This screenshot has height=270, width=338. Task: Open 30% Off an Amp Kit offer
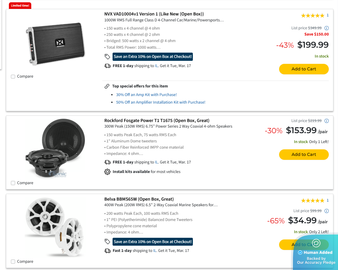click(x=146, y=95)
